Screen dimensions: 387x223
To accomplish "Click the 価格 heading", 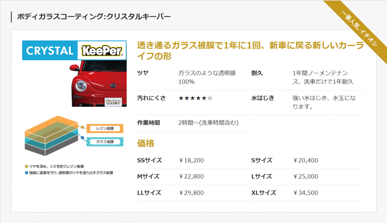I will (x=146, y=143).
